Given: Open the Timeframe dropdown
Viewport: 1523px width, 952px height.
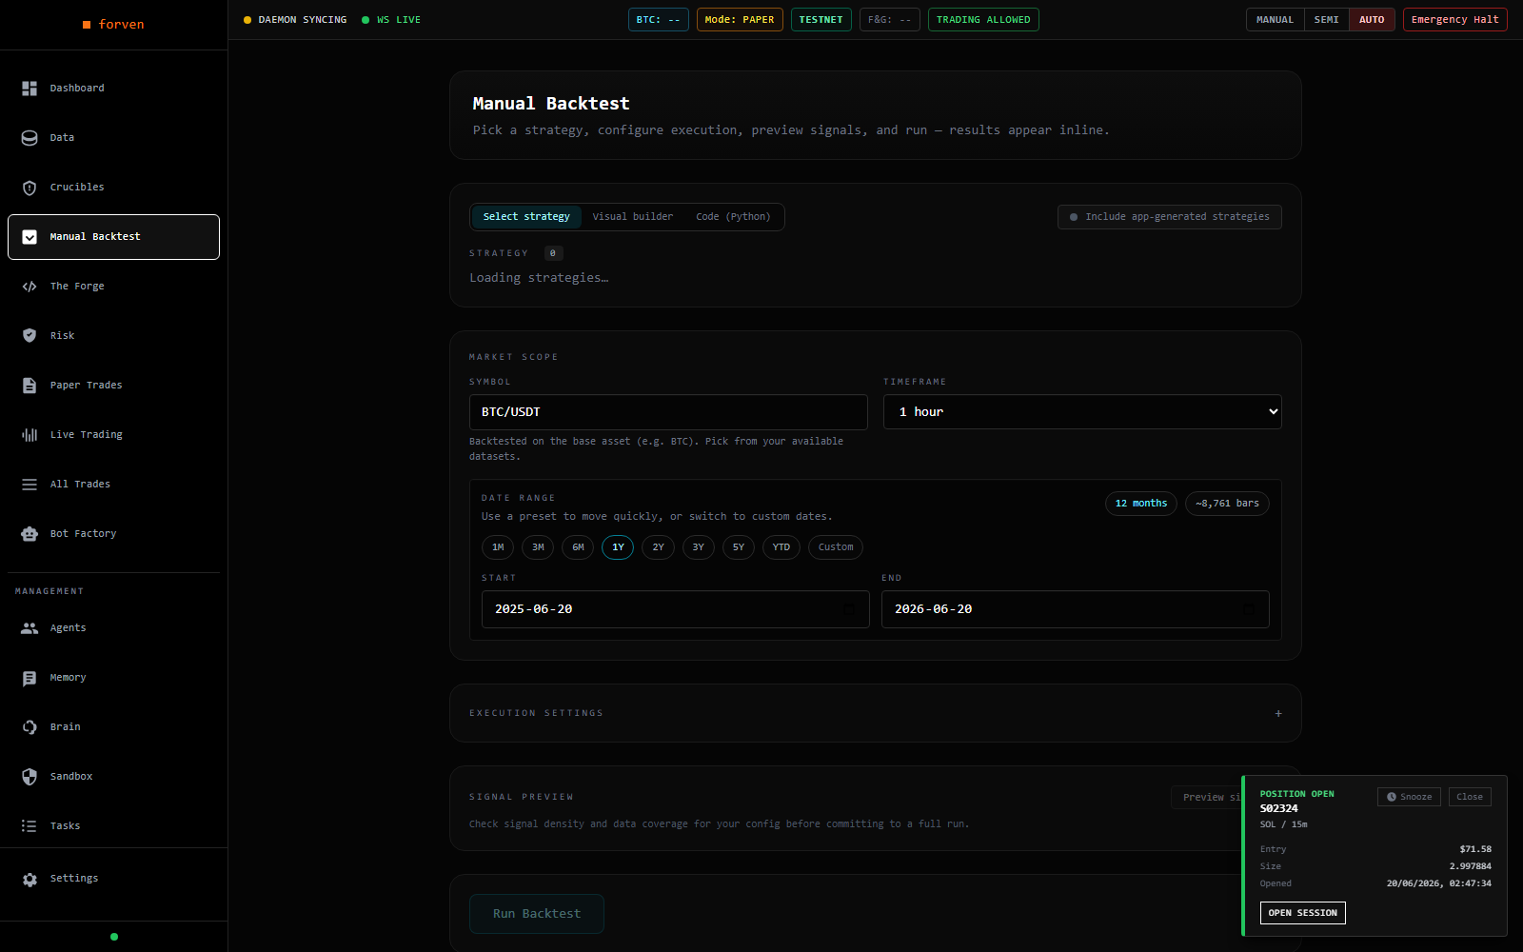Looking at the screenshot, I should tap(1082, 412).
